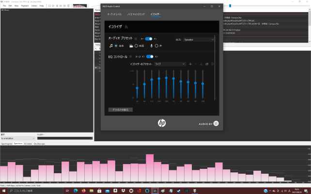The height and width of the screenshot is (194, 311).
Task: Open the Playback menu in foobar2000
Action: tap(25, 6)
